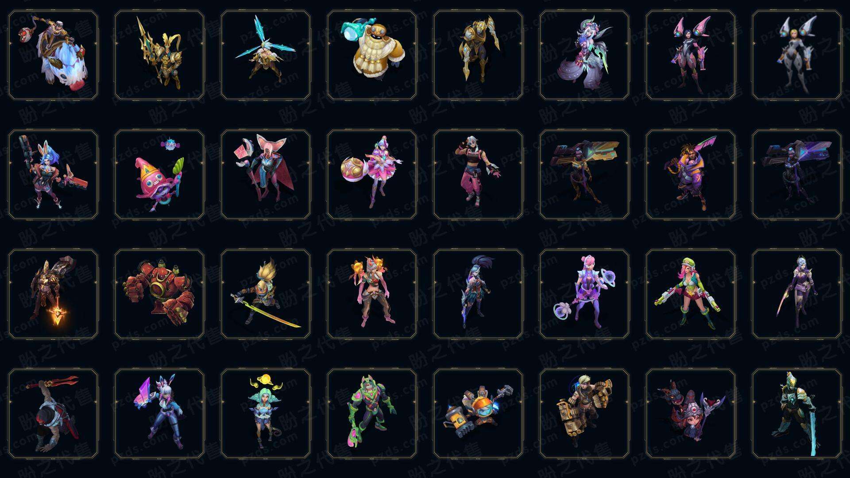Pick the green-haired girl with yellow floating orb
The image size is (850, 478).
click(x=266, y=413)
